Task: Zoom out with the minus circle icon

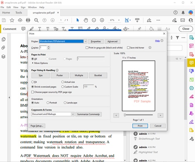Action: 94,20
